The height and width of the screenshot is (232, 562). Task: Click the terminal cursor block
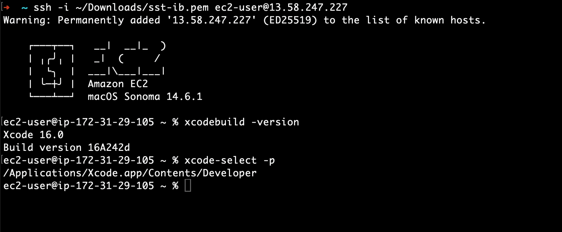click(188, 186)
